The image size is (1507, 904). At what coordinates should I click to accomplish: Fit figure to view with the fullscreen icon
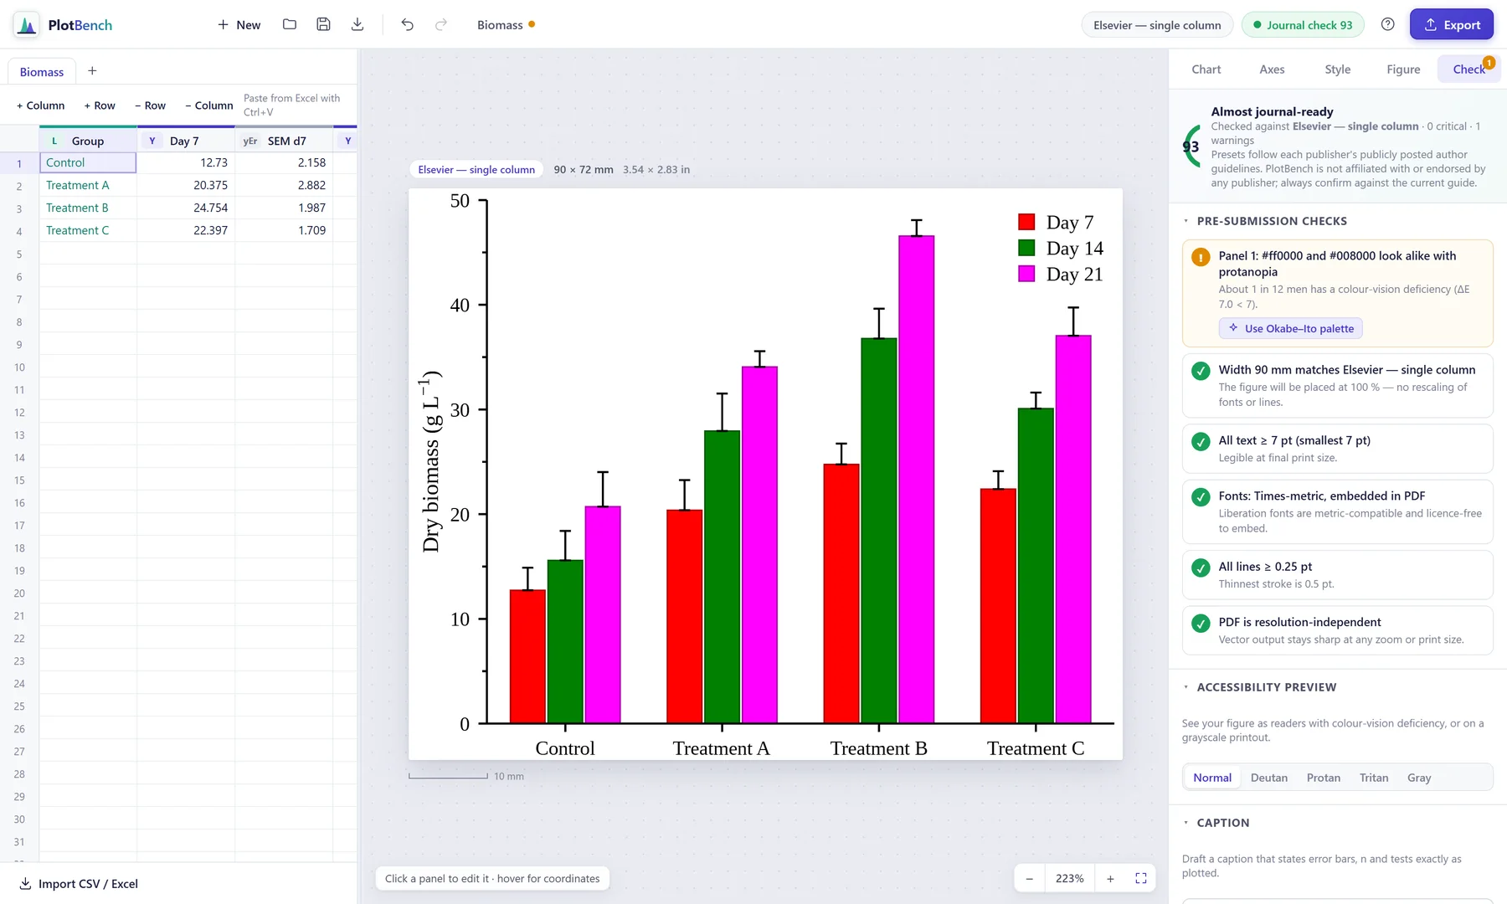1140,878
